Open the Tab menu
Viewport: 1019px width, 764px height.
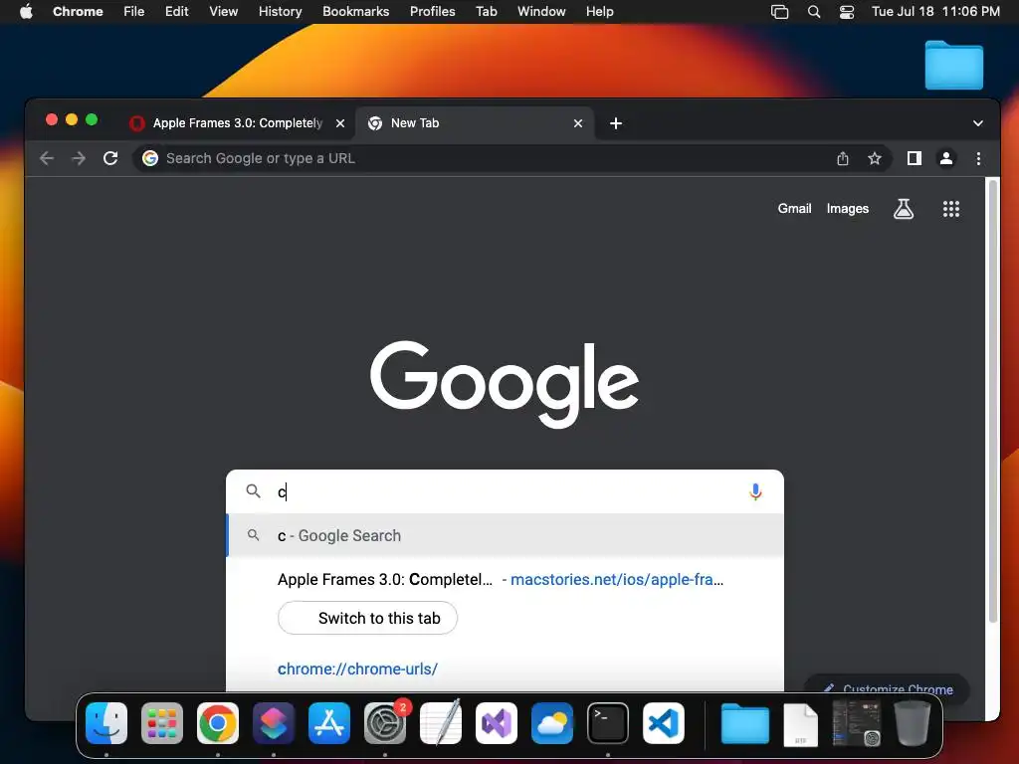(x=486, y=12)
